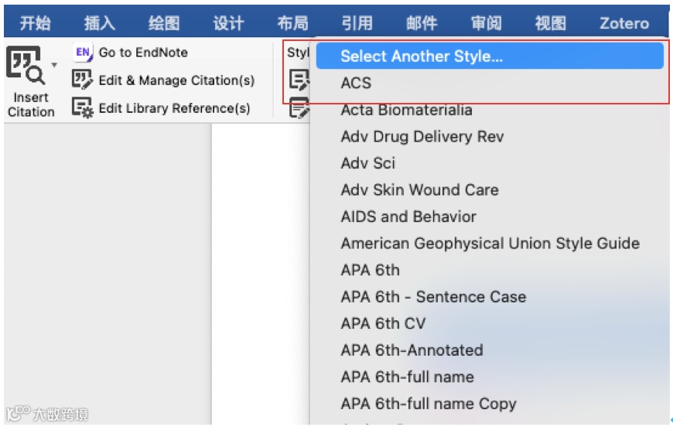Open Go to EndNote

(x=143, y=53)
